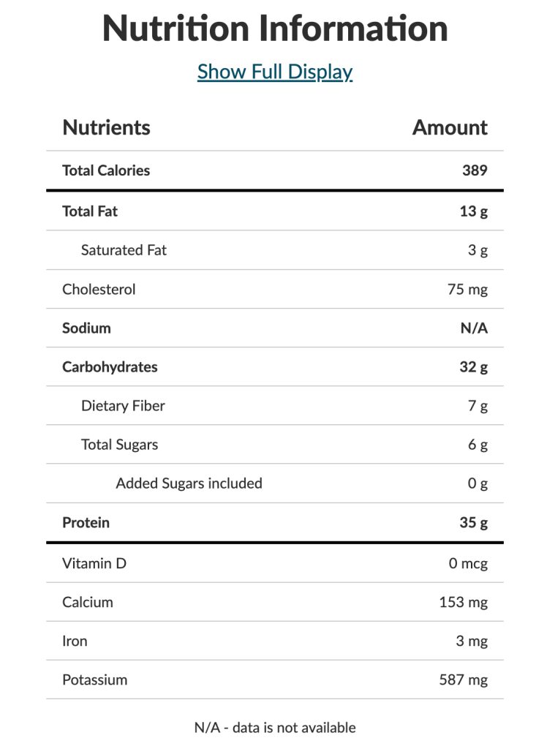The image size is (547, 749).
Task: Click the Cholesterol 75 mg value
Action: 468,290
